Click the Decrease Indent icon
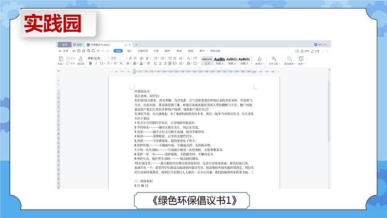Screen dimensions: 387x218 (170, 58)
